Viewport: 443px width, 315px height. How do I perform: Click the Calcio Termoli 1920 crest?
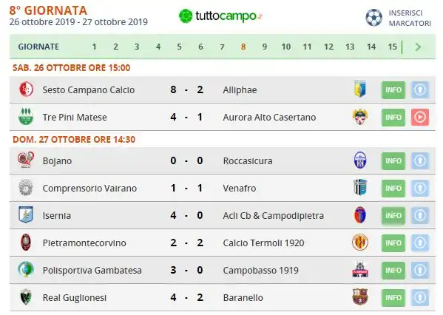[360, 243]
